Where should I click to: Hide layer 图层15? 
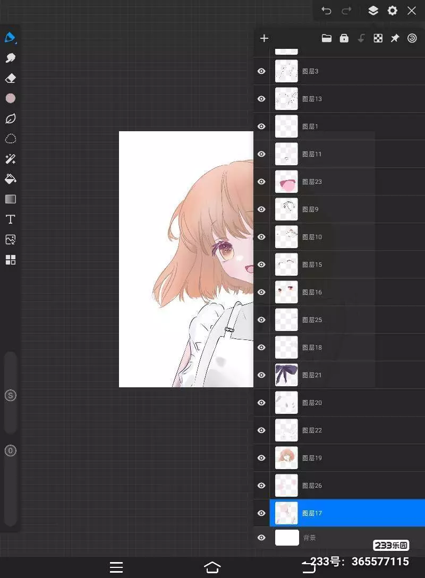[261, 265]
